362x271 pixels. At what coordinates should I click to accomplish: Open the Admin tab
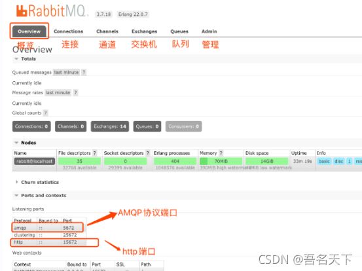(209, 31)
